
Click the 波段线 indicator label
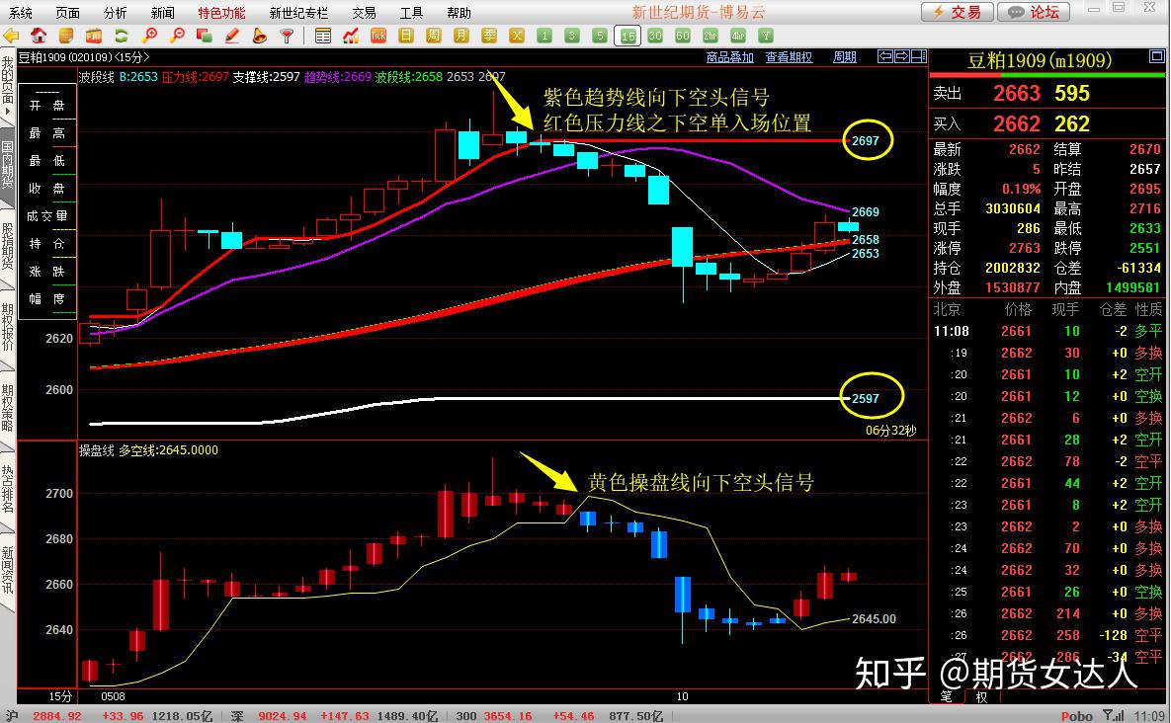coord(96,77)
